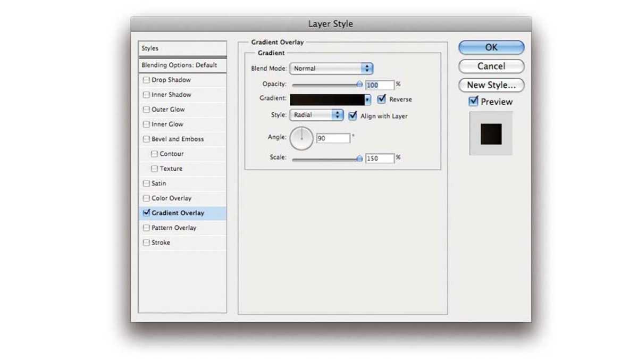The width and height of the screenshot is (638, 359).
Task: Enable the Drop Shadow effect
Action: pos(146,80)
